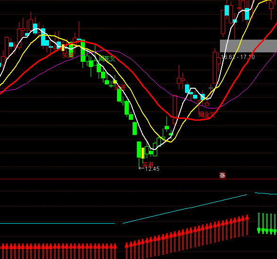This screenshot has height=259, width=277.
Task: Click the 买进 marker left of 周死叉
Action: click(x=68, y=55)
